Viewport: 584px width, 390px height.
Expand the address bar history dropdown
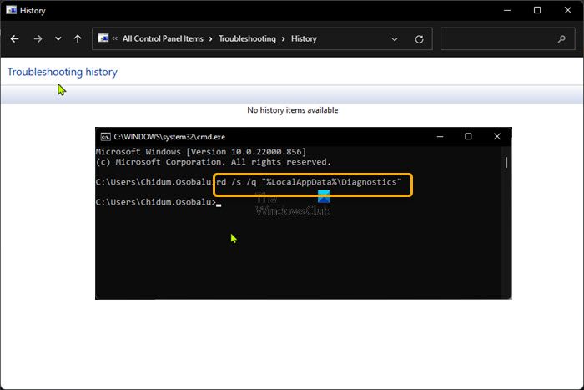[x=395, y=39]
